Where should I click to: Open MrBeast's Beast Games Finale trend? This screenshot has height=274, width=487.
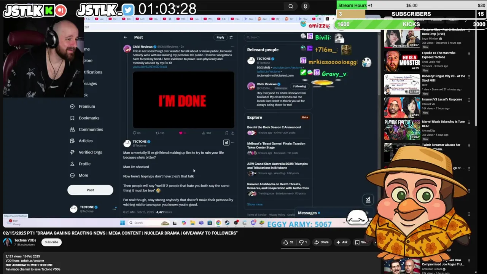(x=279, y=148)
